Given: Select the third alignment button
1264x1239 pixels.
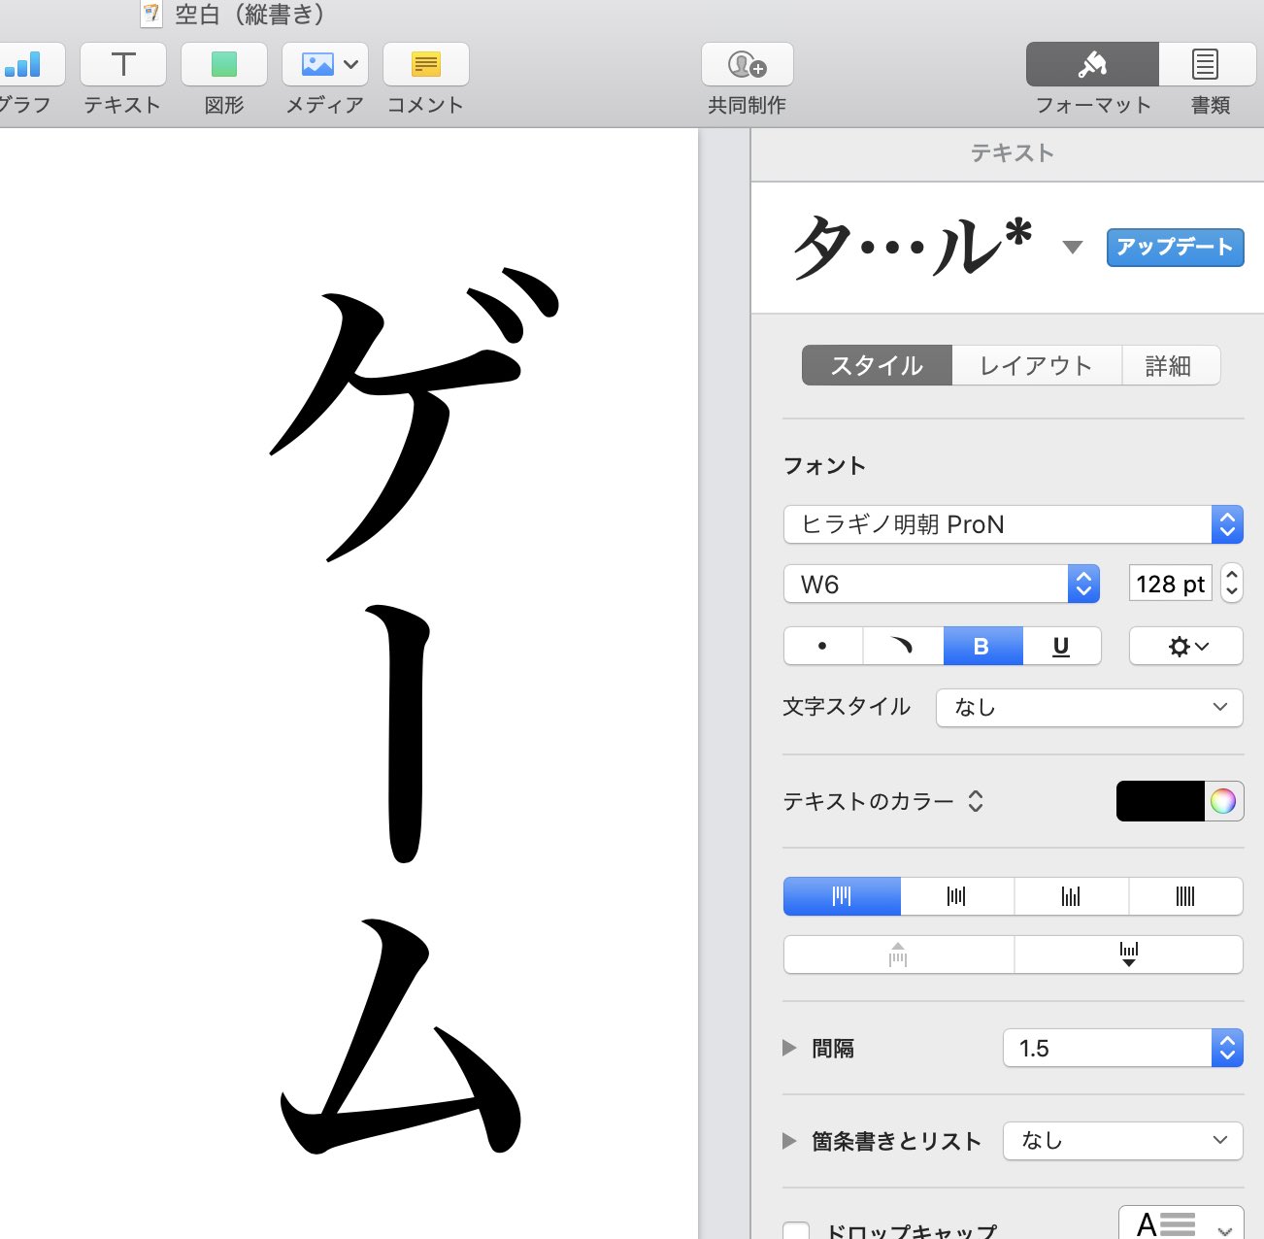Looking at the screenshot, I should 1072,896.
